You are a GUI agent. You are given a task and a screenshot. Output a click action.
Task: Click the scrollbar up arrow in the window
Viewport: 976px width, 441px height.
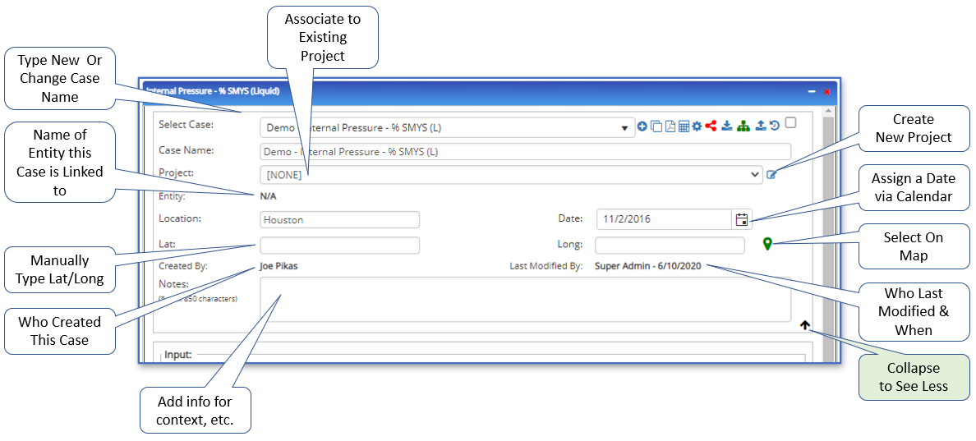828,110
